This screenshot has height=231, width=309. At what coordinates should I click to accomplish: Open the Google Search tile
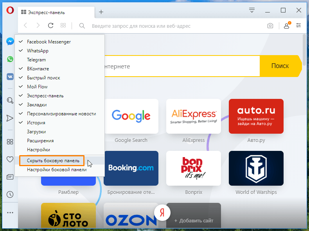point(131,116)
